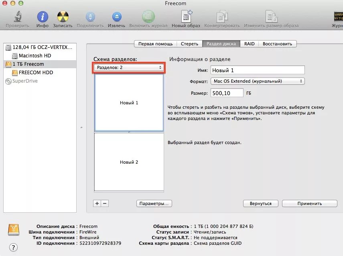Click the Изменить размер образа icon

click(x=271, y=16)
